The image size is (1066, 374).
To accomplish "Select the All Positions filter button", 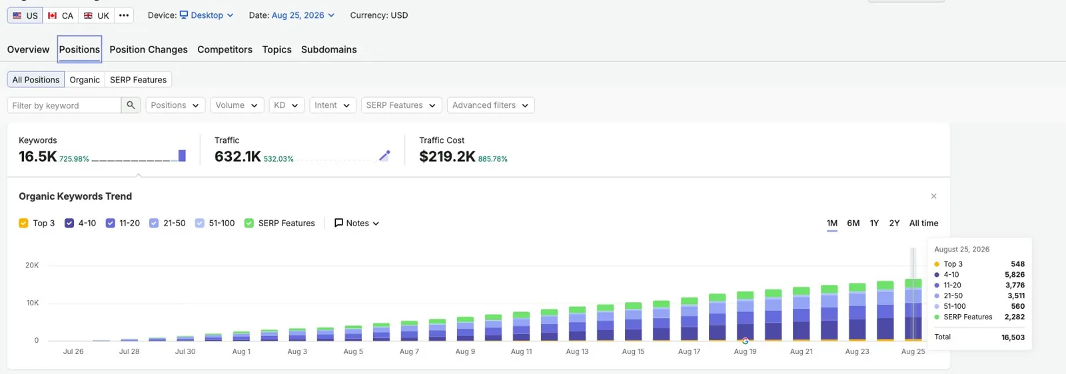I will point(36,80).
